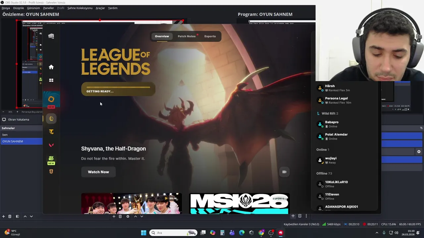Add a source with the sources plus icon
The width and height of the screenshot is (424, 238).
coord(114,216)
